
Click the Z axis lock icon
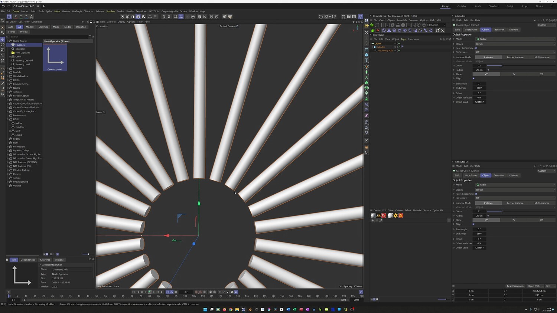(x=26, y=16)
